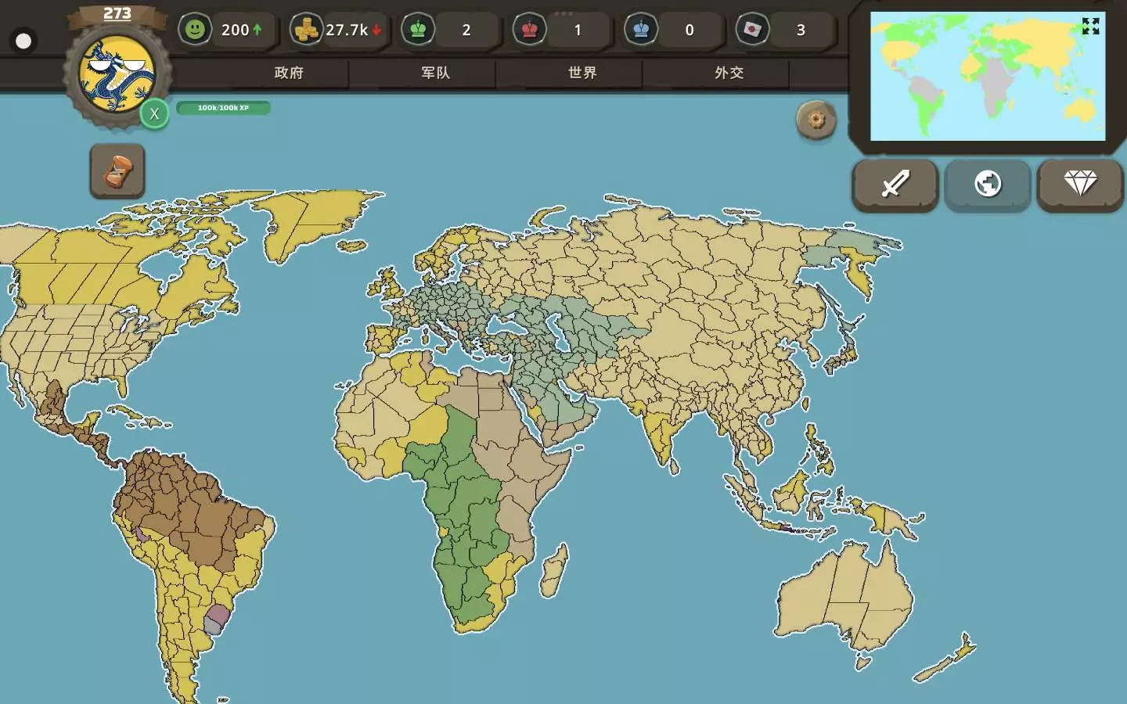The height and width of the screenshot is (704, 1127).
Task: Click the number 3 beside Japan flag
Action: [801, 30]
